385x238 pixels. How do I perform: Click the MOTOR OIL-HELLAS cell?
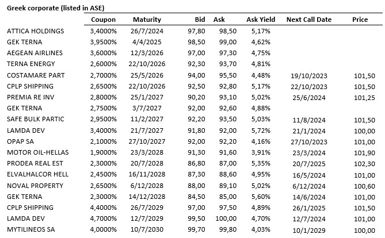point(38,152)
